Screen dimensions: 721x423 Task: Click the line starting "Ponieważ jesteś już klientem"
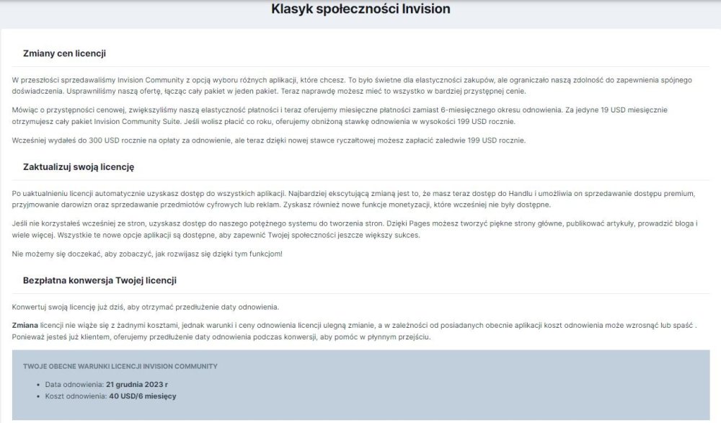click(x=221, y=337)
